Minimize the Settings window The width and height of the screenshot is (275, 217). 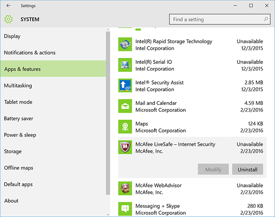tap(235, 5)
